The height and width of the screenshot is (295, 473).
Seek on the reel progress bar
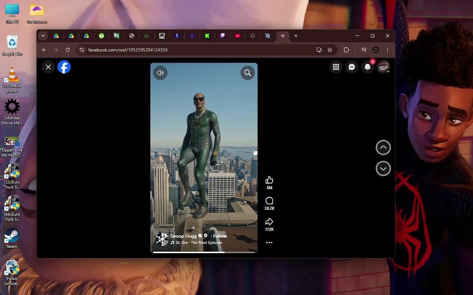pos(204,252)
